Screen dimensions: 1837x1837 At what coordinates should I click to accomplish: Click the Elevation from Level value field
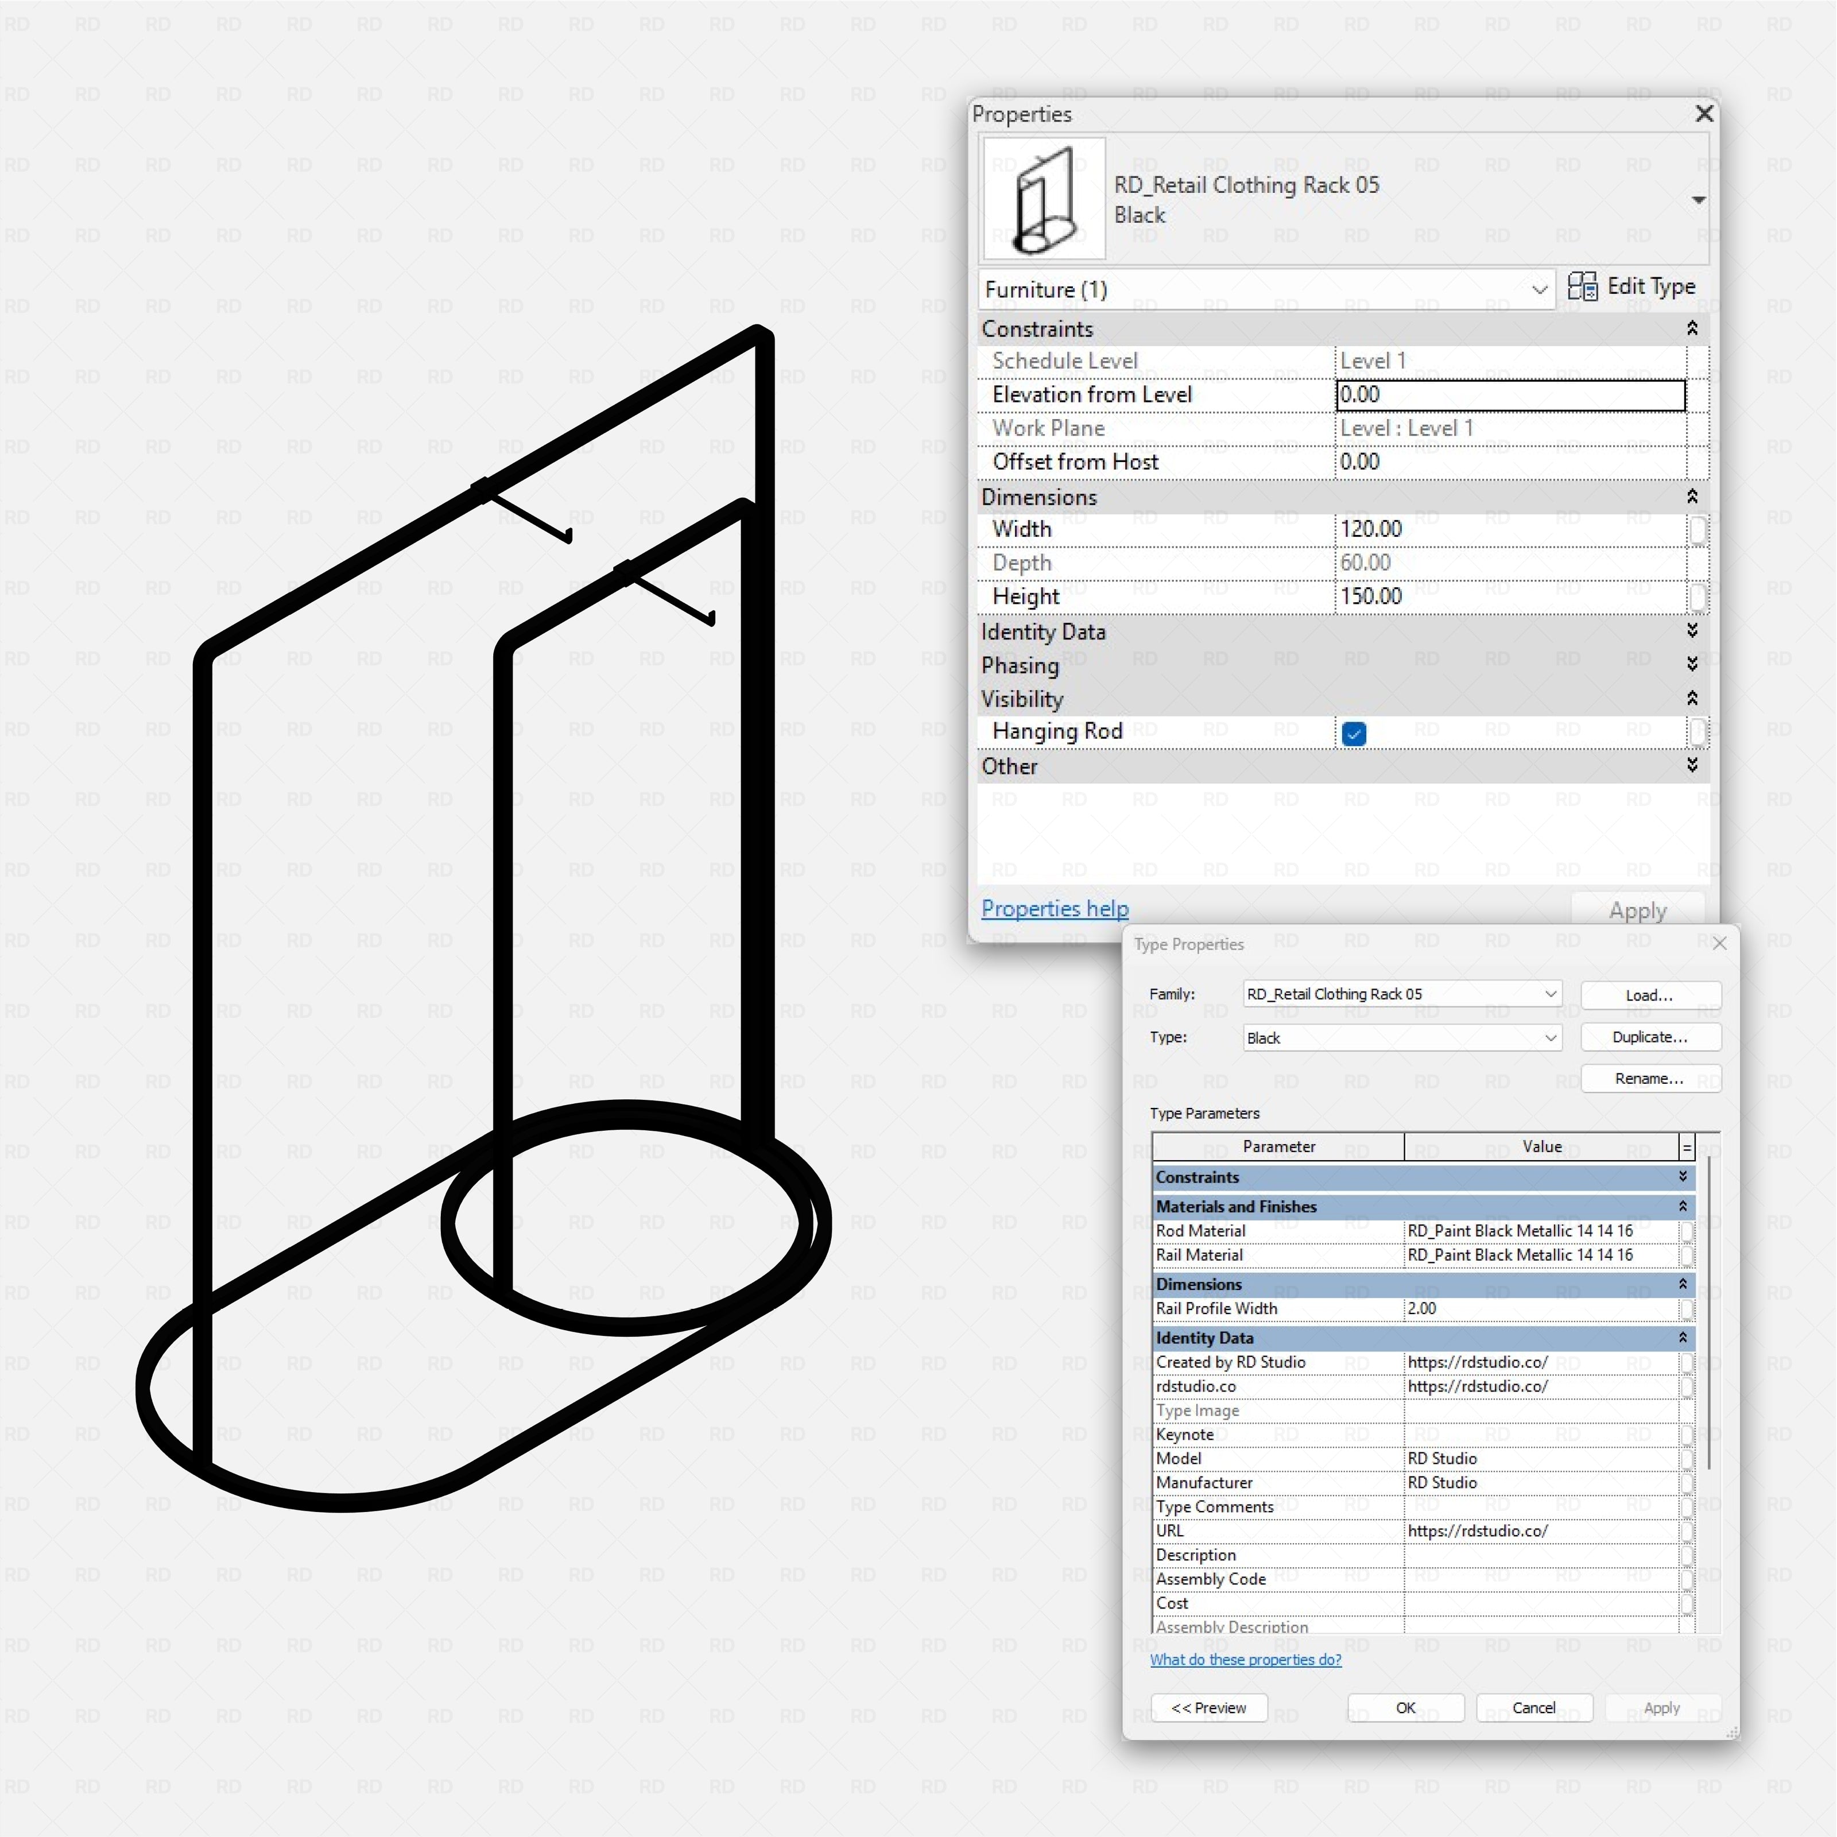pyautogui.click(x=1511, y=394)
